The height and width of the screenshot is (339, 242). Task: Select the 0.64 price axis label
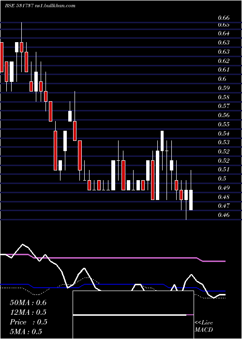pyautogui.click(x=224, y=33)
